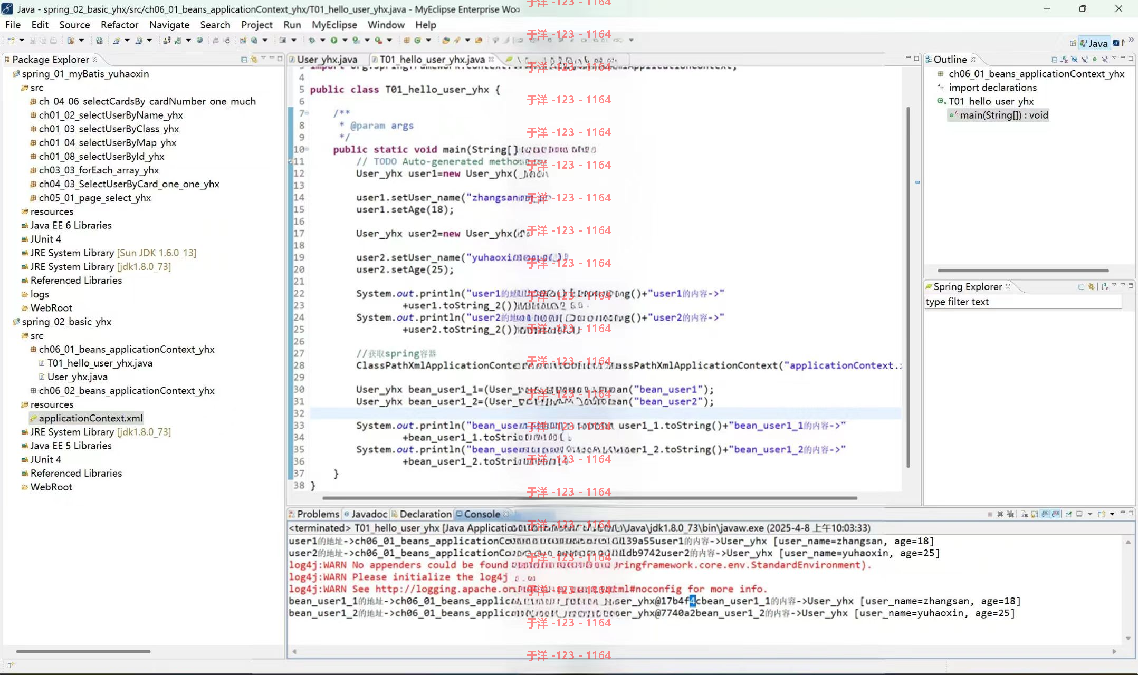Viewport: 1138px width, 675px height.
Task: Toggle Scroll Lock in the Console
Action: (1034, 514)
